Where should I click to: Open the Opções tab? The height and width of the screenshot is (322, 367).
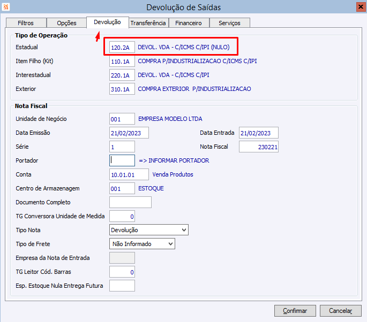(67, 23)
